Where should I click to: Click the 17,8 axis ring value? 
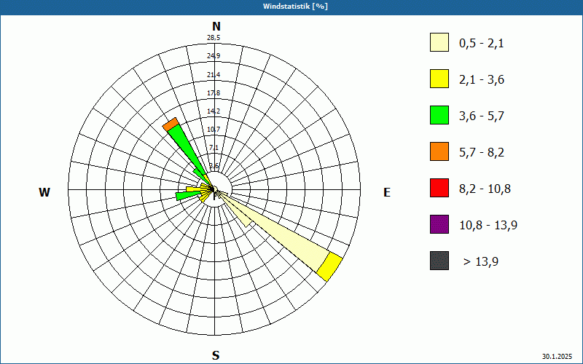[x=214, y=93]
